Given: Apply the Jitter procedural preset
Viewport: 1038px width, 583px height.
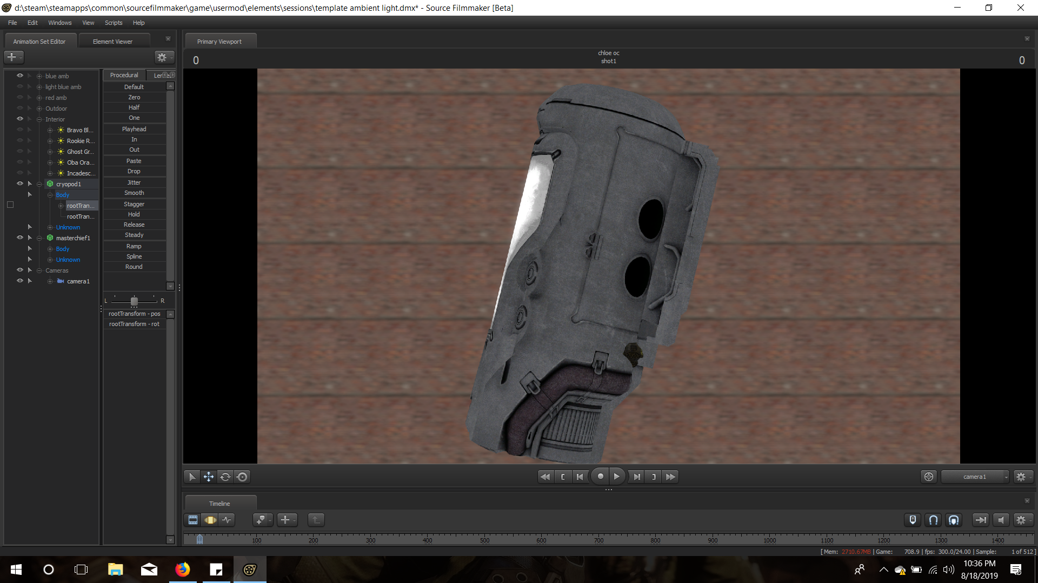Looking at the screenshot, I should pos(134,182).
